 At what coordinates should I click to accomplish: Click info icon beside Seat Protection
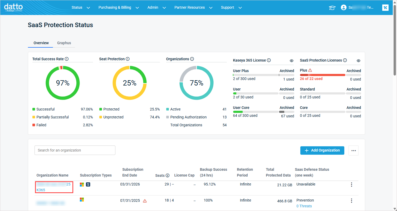coord(128,59)
